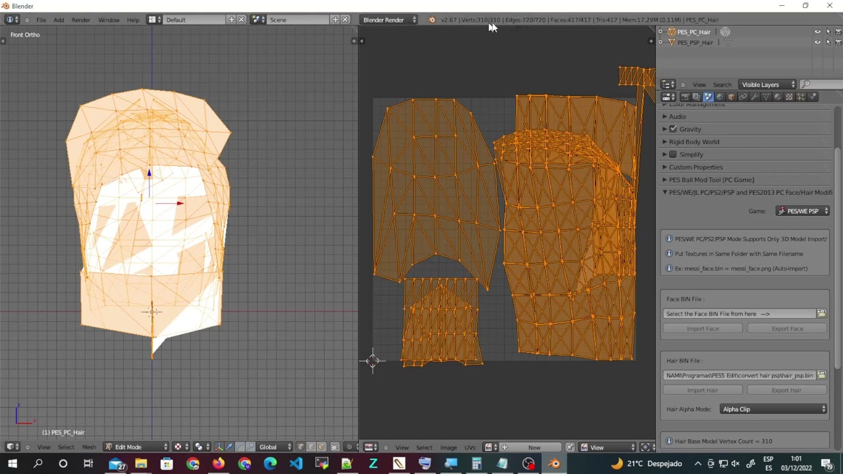Toggle the 3D manipulator widget button
The height and width of the screenshot is (474, 843).
(219, 447)
